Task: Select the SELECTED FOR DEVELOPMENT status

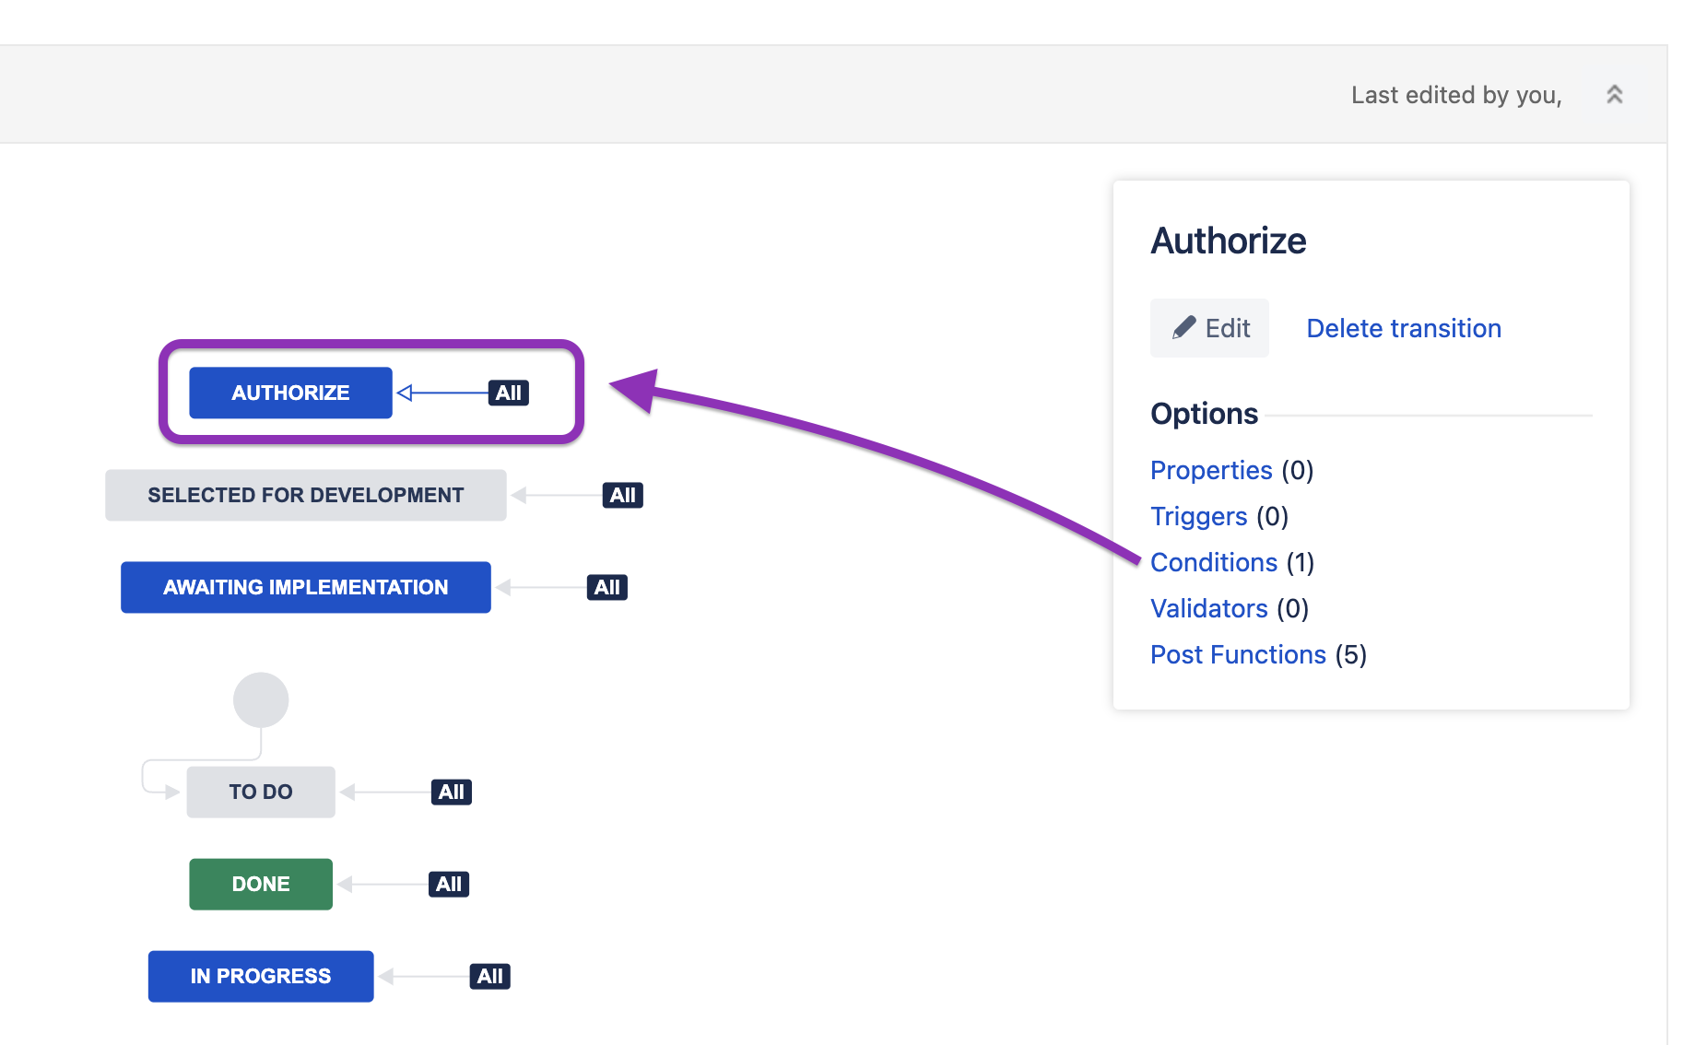Action: [x=305, y=495]
